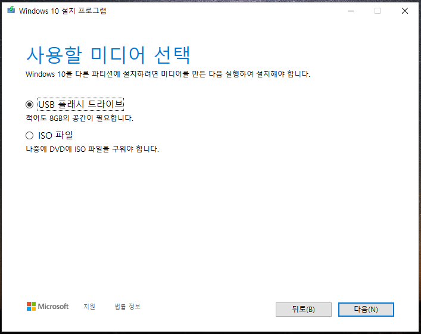This screenshot has height=334, width=421.
Task: Go back with the 뒤로(B) button
Action: [x=304, y=310]
